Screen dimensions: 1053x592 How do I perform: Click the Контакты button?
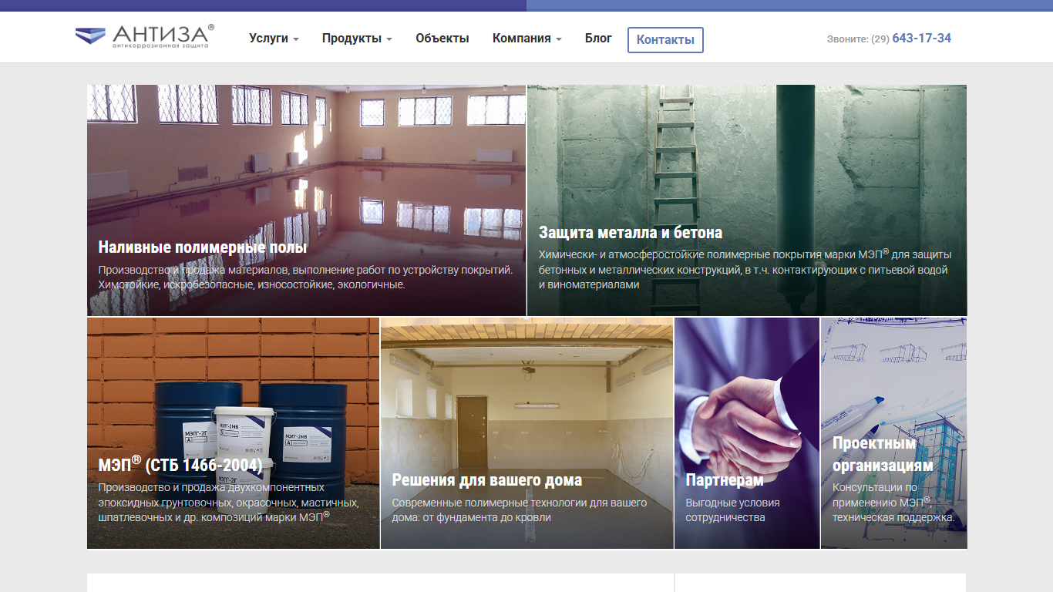665,39
